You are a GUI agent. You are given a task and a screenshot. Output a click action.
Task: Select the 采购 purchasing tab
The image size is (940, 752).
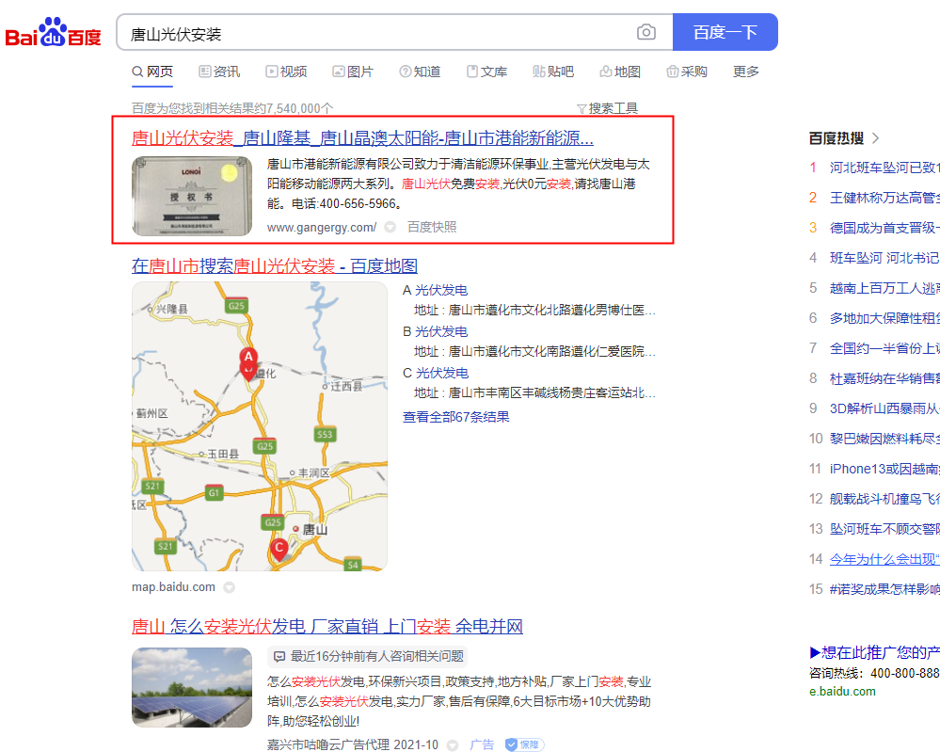point(686,72)
